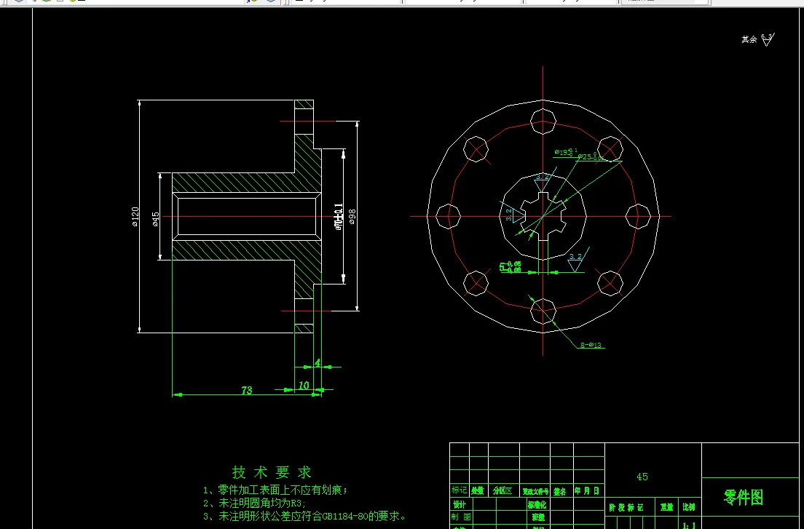Select the 8-⌀13 hole callout

click(591, 345)
